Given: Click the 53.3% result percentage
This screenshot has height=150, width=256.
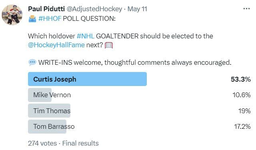Looking at the screenshot, I should (241, 79).
